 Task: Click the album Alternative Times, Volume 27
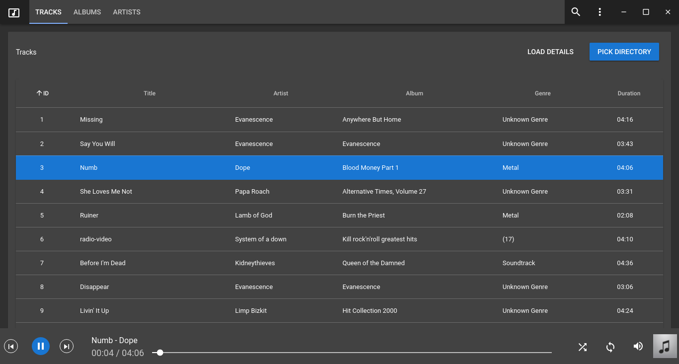tap(384, 192)
